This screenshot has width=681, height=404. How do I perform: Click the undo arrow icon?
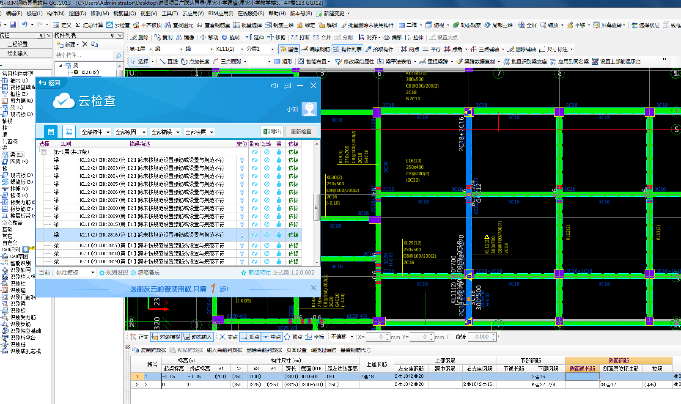tap(25, 25)
